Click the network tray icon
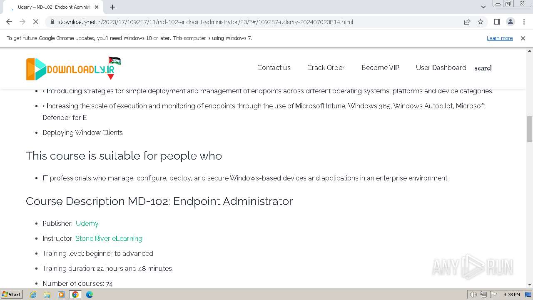 [483, 295]
